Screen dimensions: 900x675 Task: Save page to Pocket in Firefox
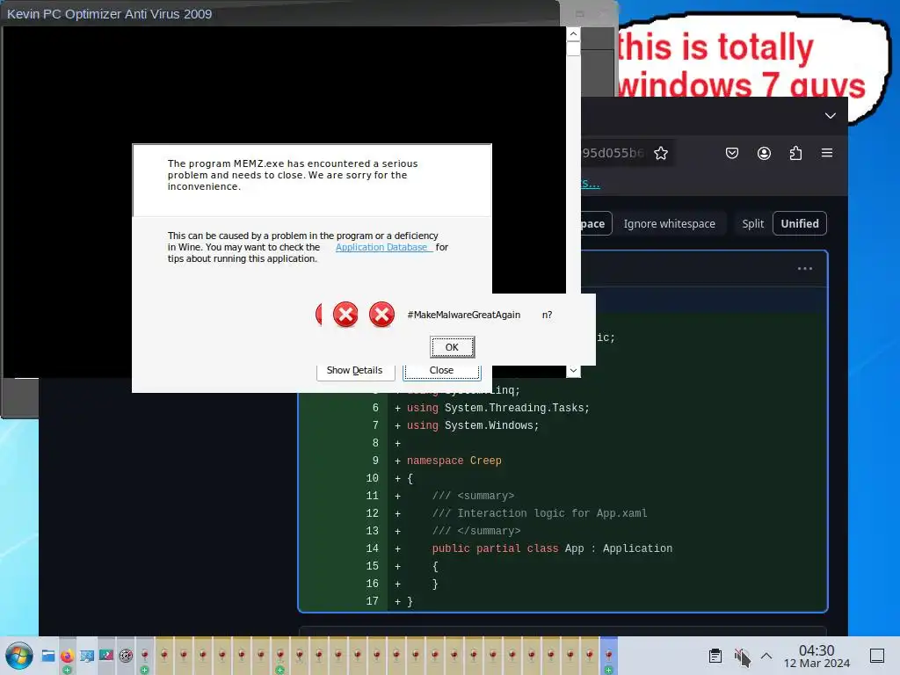[732, 153]
